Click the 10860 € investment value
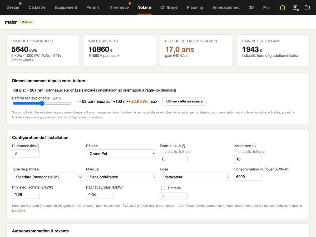This screenshot has width=316, height=237. point(100,50)
